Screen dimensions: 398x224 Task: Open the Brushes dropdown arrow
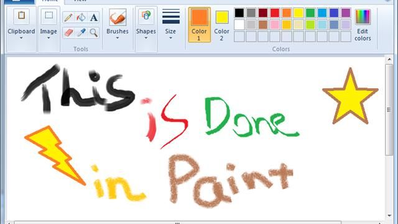coord(118,38)
